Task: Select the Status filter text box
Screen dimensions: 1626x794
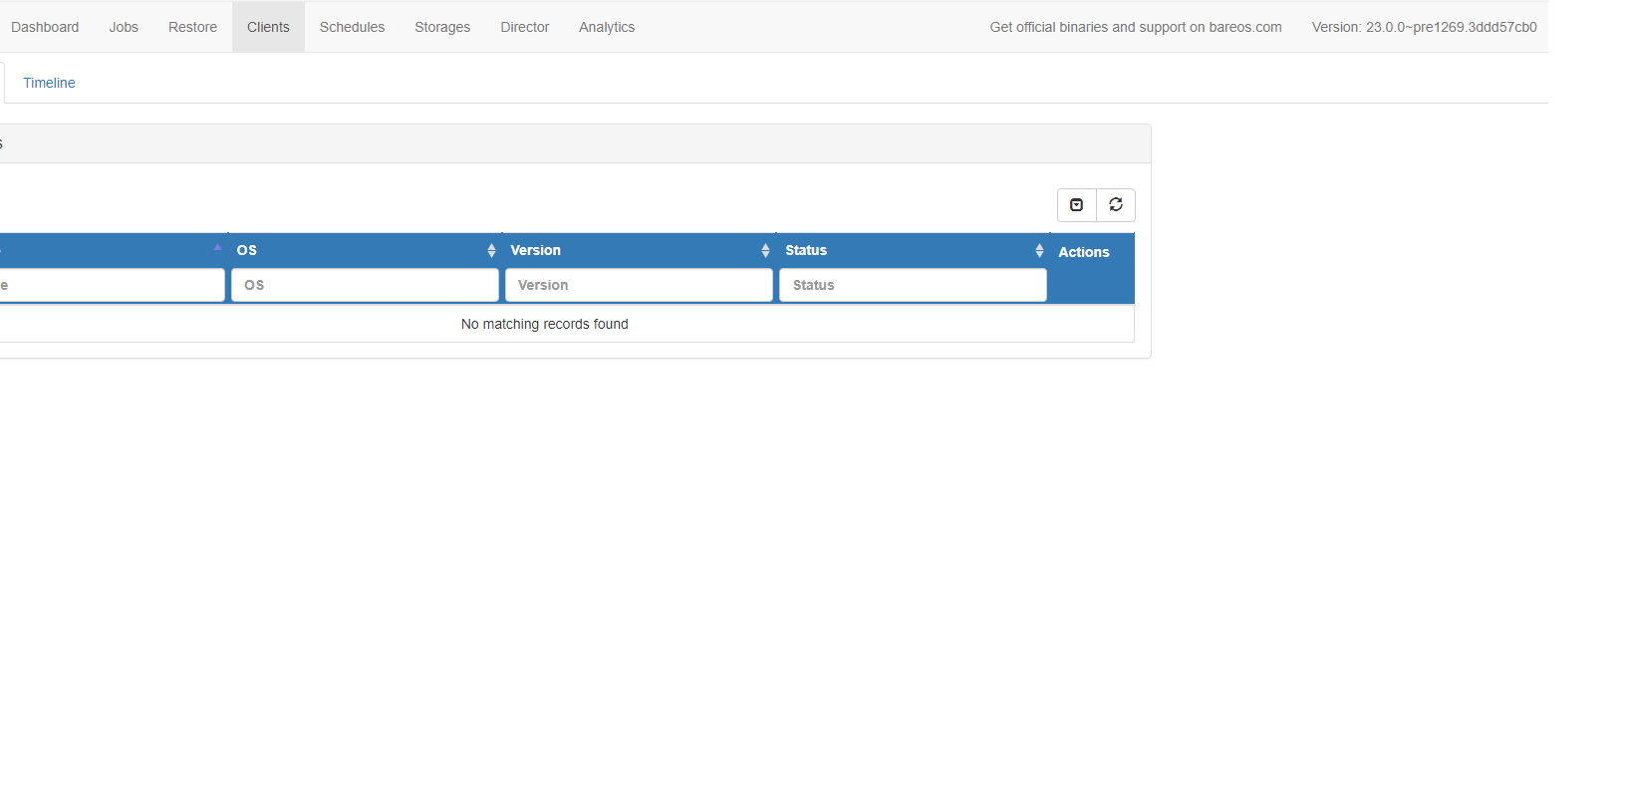Action: 913,285
